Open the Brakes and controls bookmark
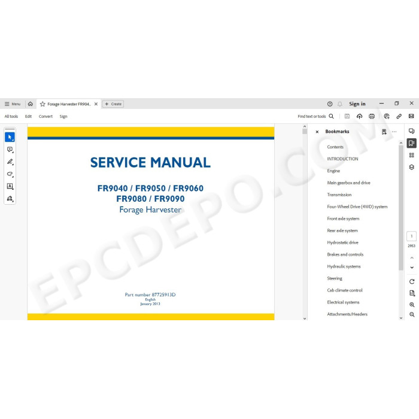The height and width of the screenshot is (419, 419). tap(345, 254)
